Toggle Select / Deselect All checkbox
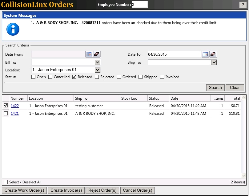This screenshot has width=249, height=196. pos(6,182)
